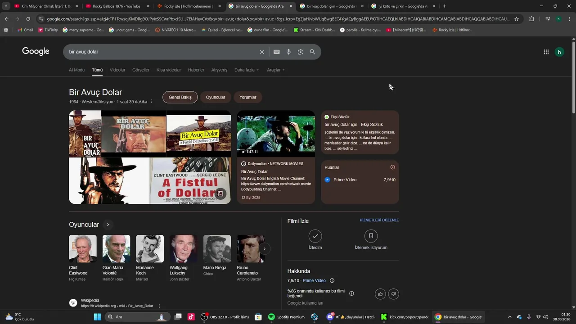Switch to the Haberler tab
This screenshot has height=324, width=576.
(196, 70)
